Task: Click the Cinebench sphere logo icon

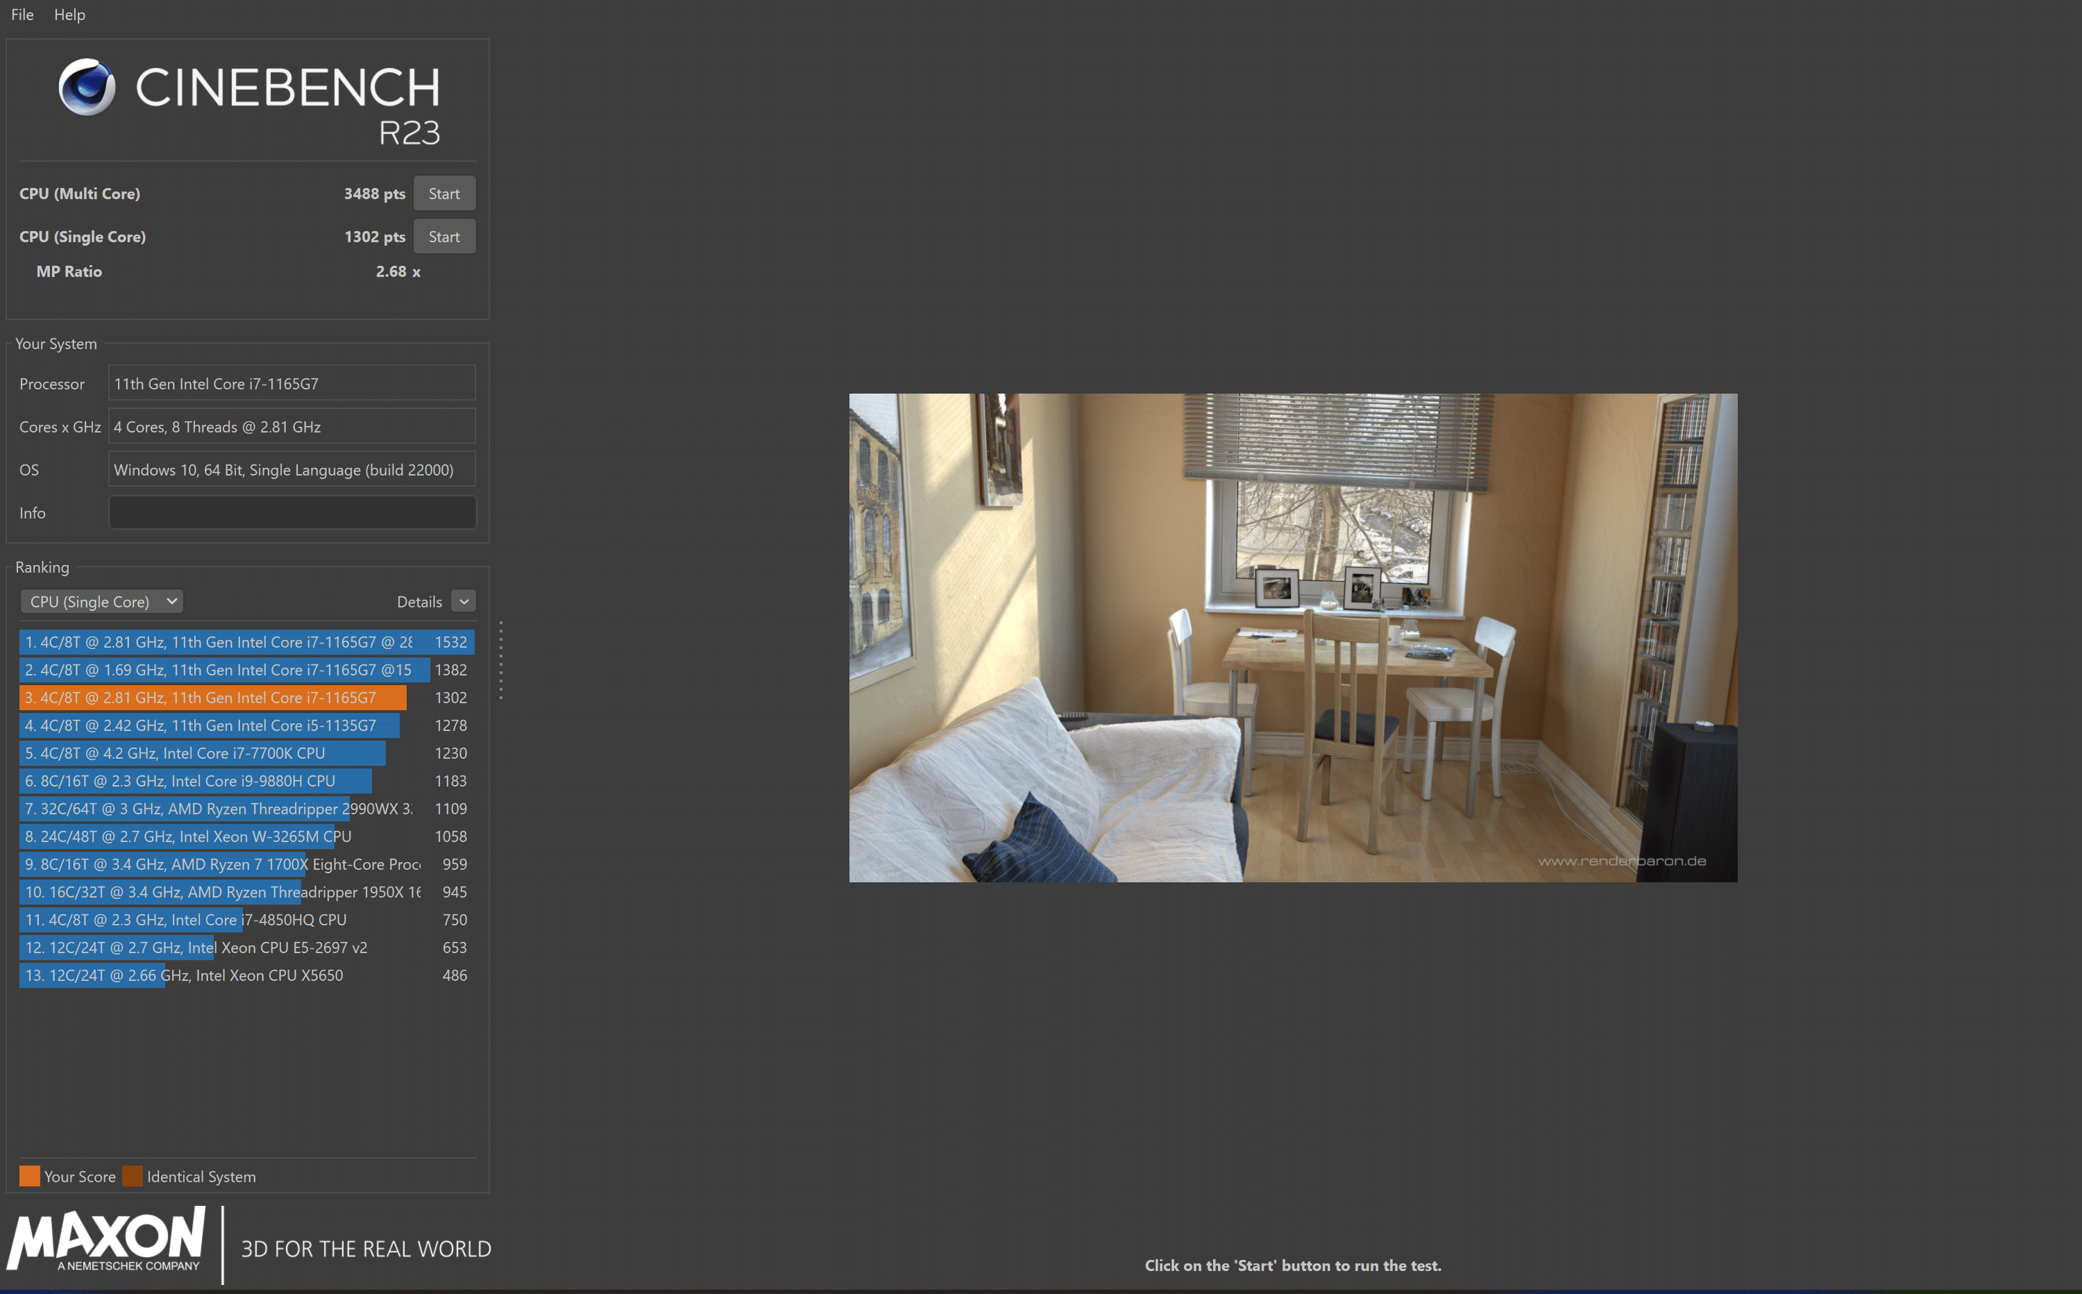Action: pos(86,87)
